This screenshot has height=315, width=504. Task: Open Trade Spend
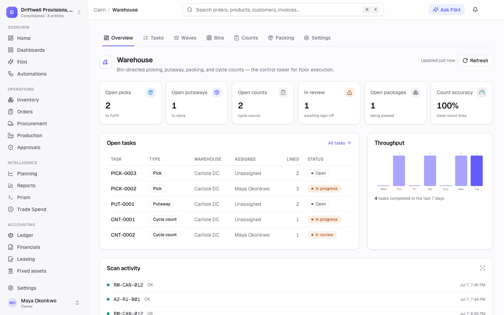[44, 209]
